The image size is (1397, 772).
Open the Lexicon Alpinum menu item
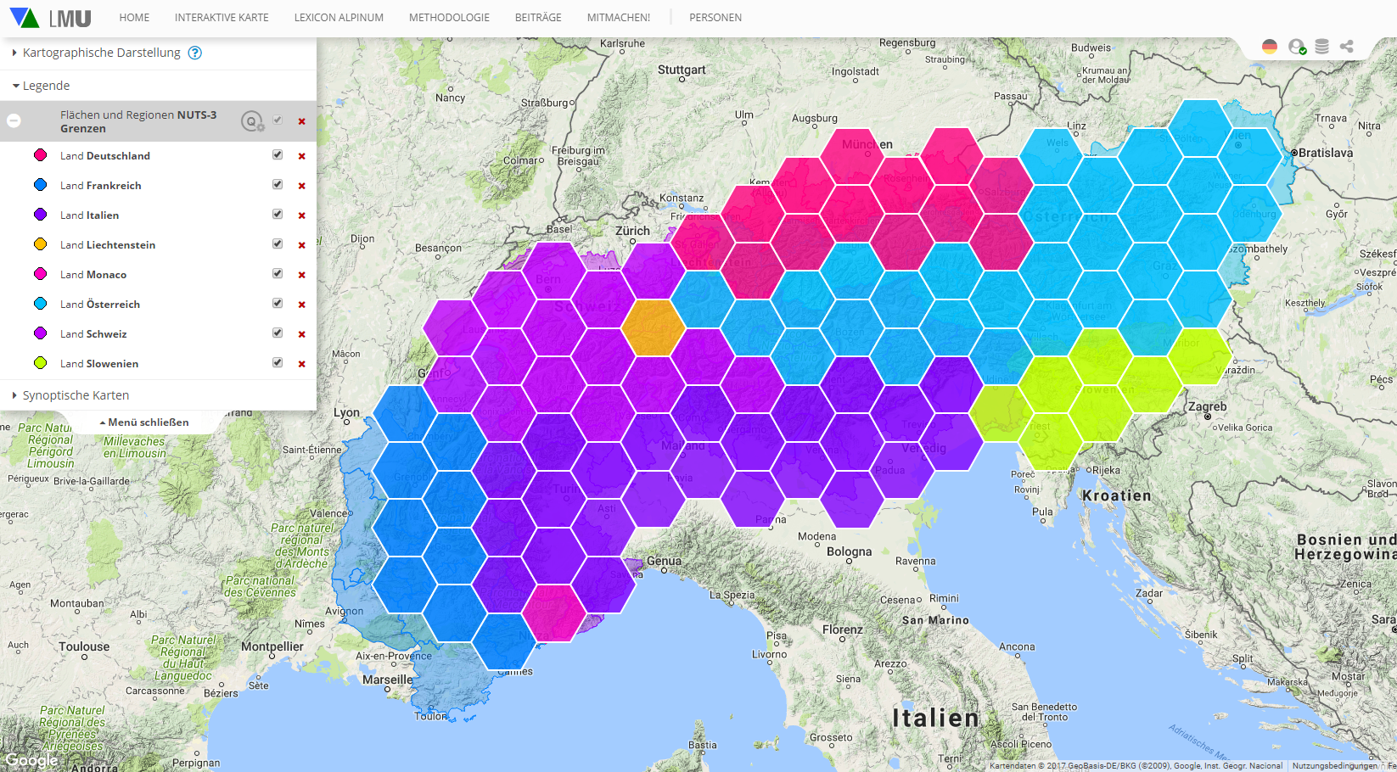coord(339,18)
